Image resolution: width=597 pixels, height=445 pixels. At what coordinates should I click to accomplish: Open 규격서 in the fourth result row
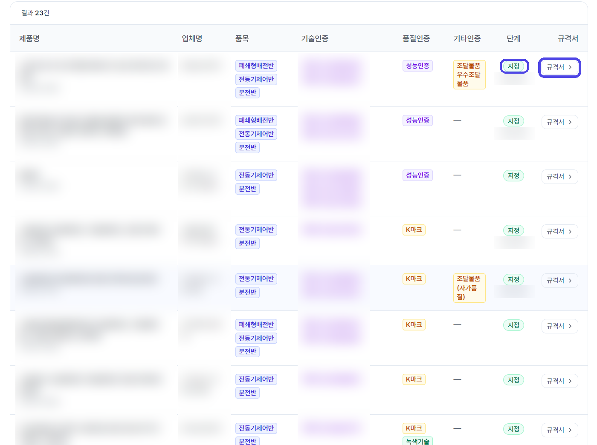(559, 232)
